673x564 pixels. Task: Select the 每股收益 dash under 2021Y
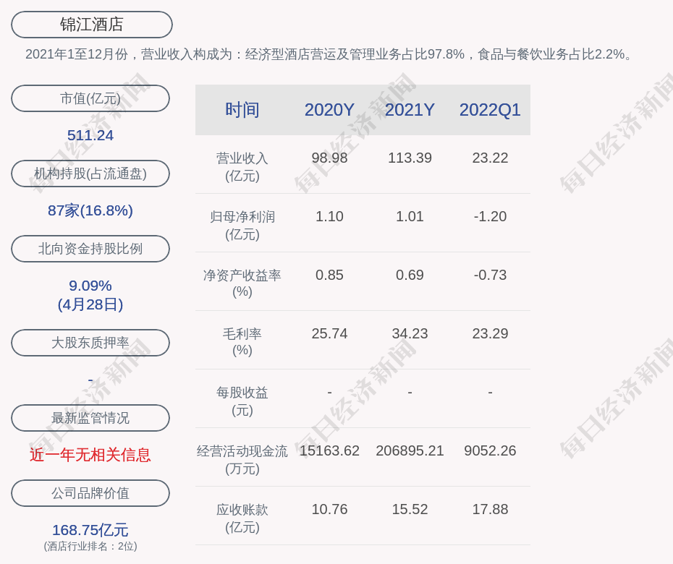pyautogui.click(x=410, y=392)
